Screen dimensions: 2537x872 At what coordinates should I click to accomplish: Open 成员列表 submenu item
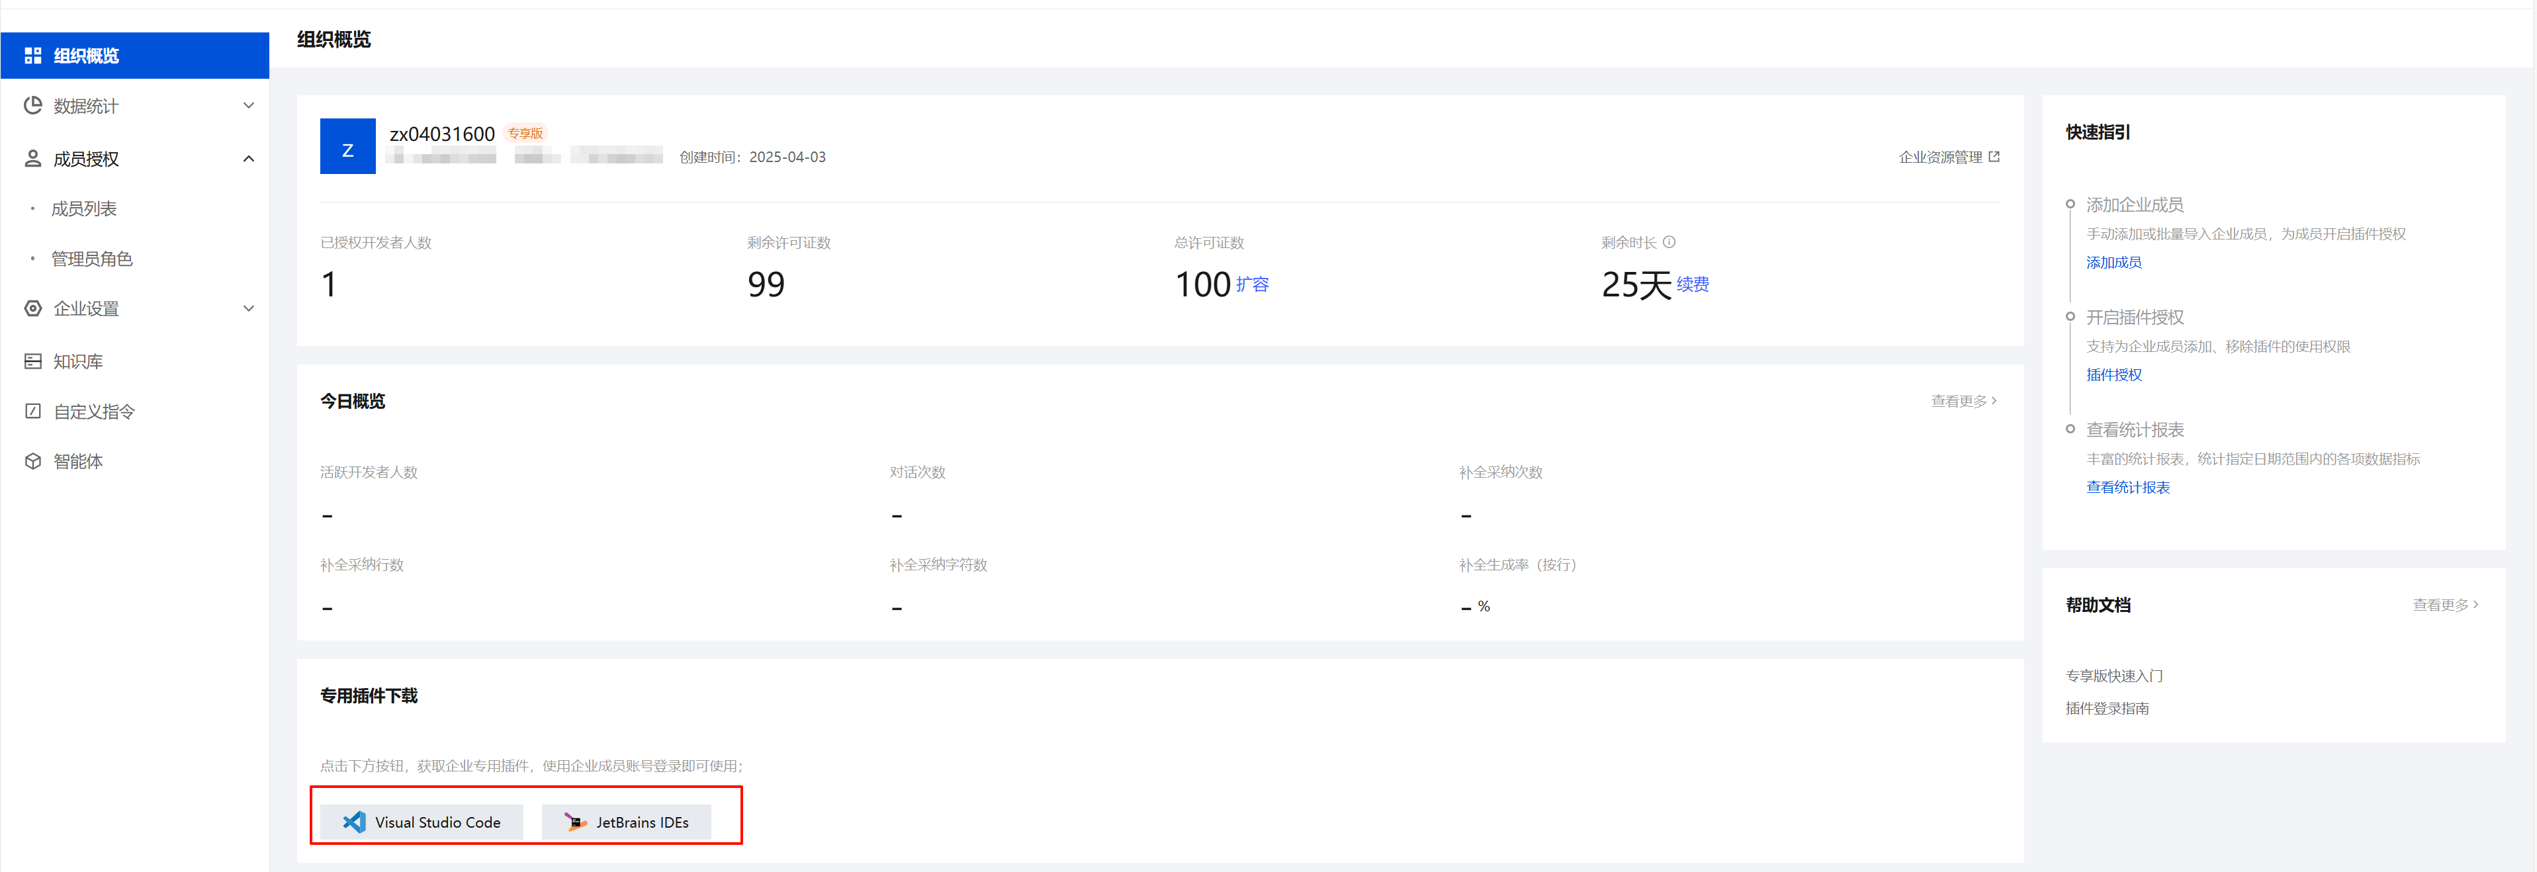click(x=84, y=208)
